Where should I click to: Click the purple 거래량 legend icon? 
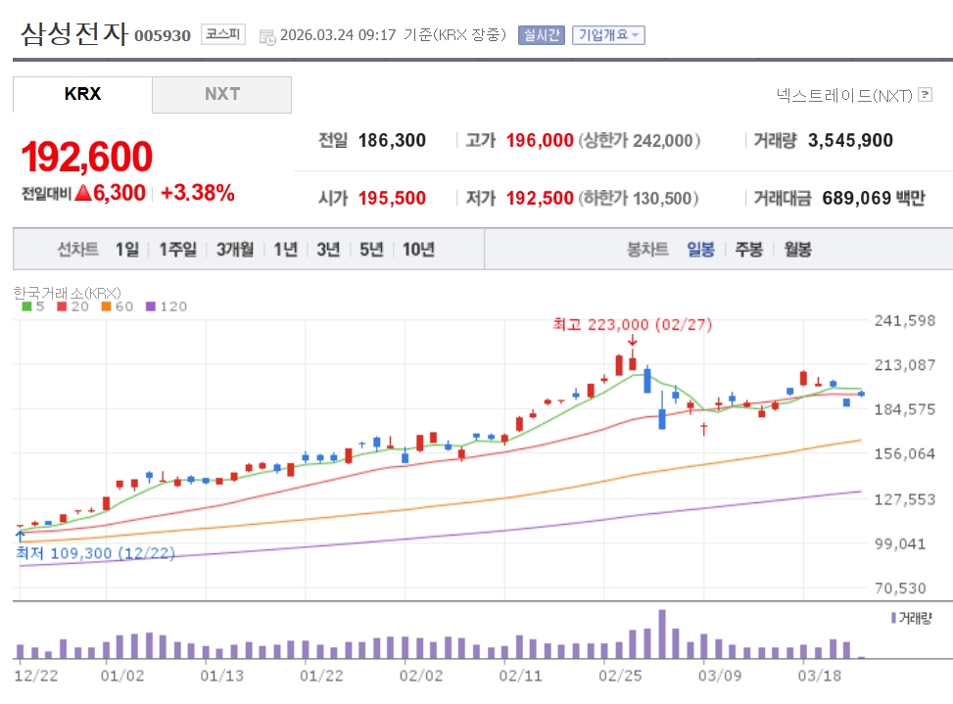tap(893, 618)
